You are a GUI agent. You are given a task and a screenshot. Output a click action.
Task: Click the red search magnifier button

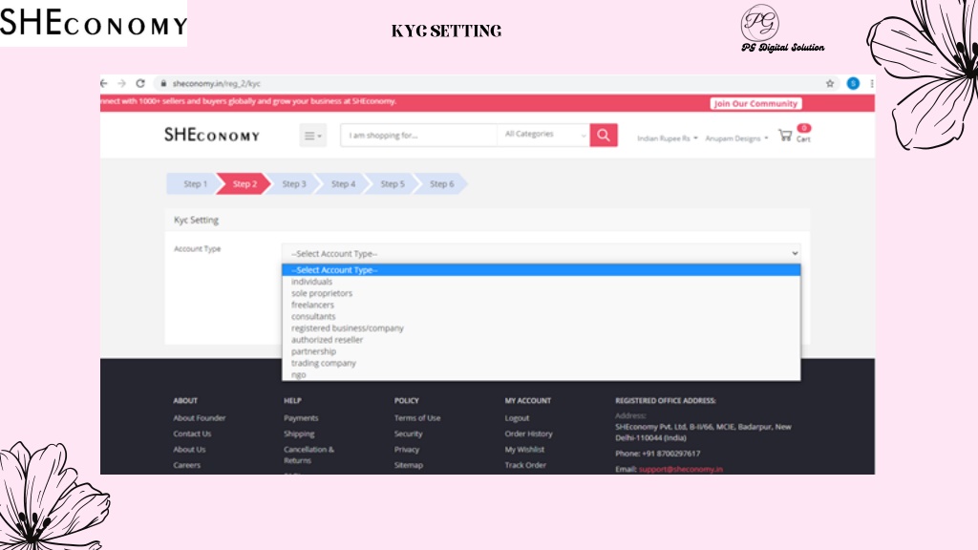(604, 136)
